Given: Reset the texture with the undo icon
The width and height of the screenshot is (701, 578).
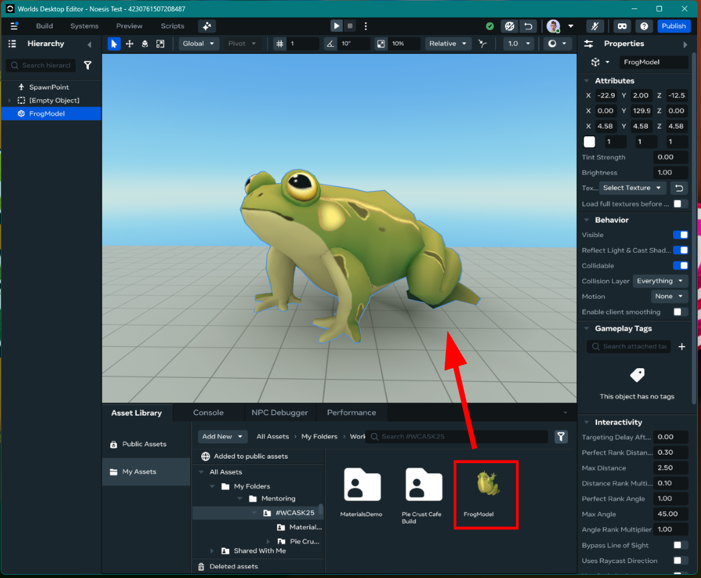Looking at the screenshot, I should tap(679, 188).
